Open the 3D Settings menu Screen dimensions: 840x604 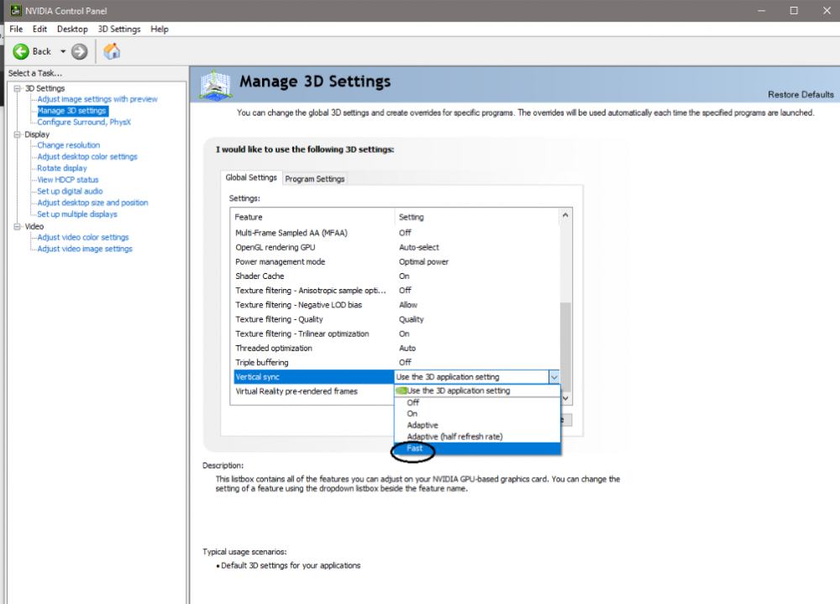point(119,29)
